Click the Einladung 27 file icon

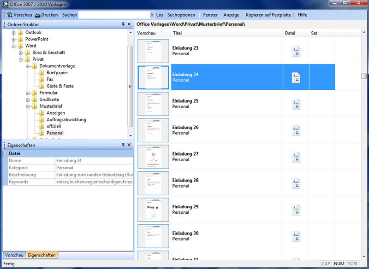pos(296,157)
